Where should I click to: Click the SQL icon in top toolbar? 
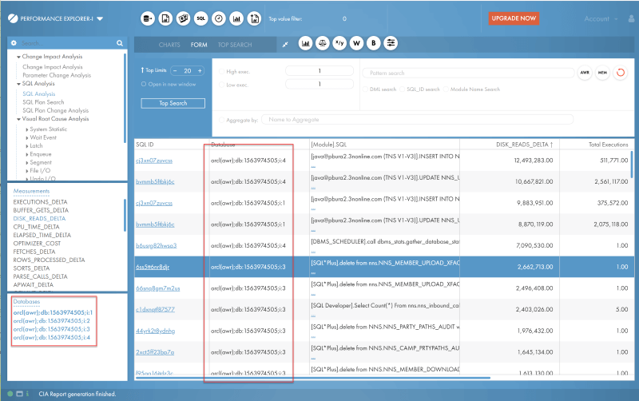[x=200, y=18]
